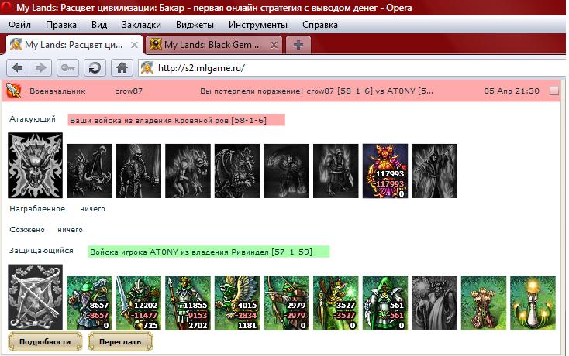This screenshot has width=569, height=356.
Task: Click the Защищающийся label
Action: (x=41, y=251)
